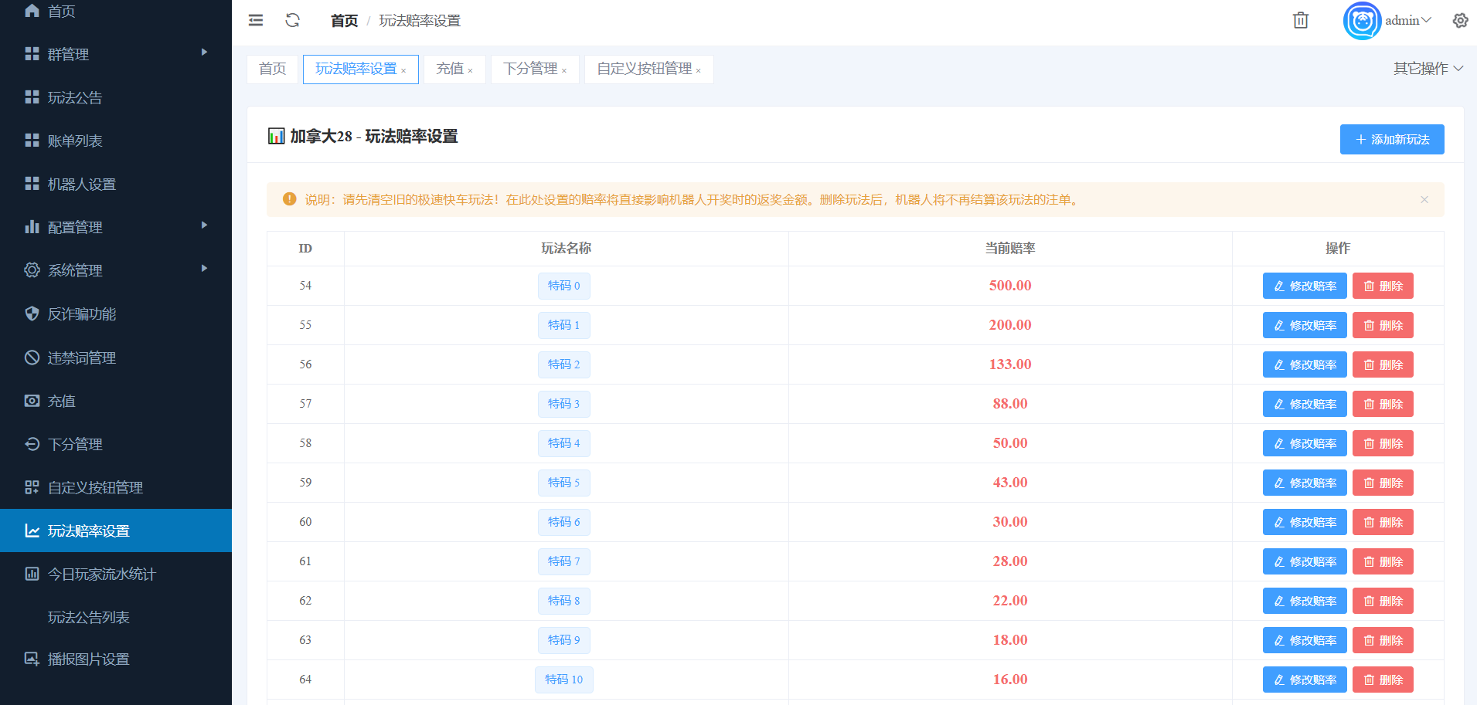Screen dimensions: 1477x705
Task: Click the trash can icon in header
Action: pos(1301,21)
